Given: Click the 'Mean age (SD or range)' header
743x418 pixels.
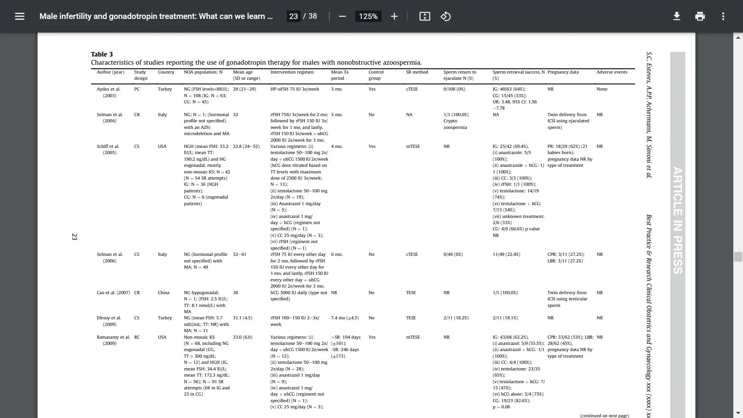Looking at the screenshot, I should (x=246, y=75).
